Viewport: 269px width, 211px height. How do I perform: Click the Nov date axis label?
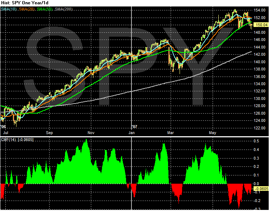click(91, 133)
